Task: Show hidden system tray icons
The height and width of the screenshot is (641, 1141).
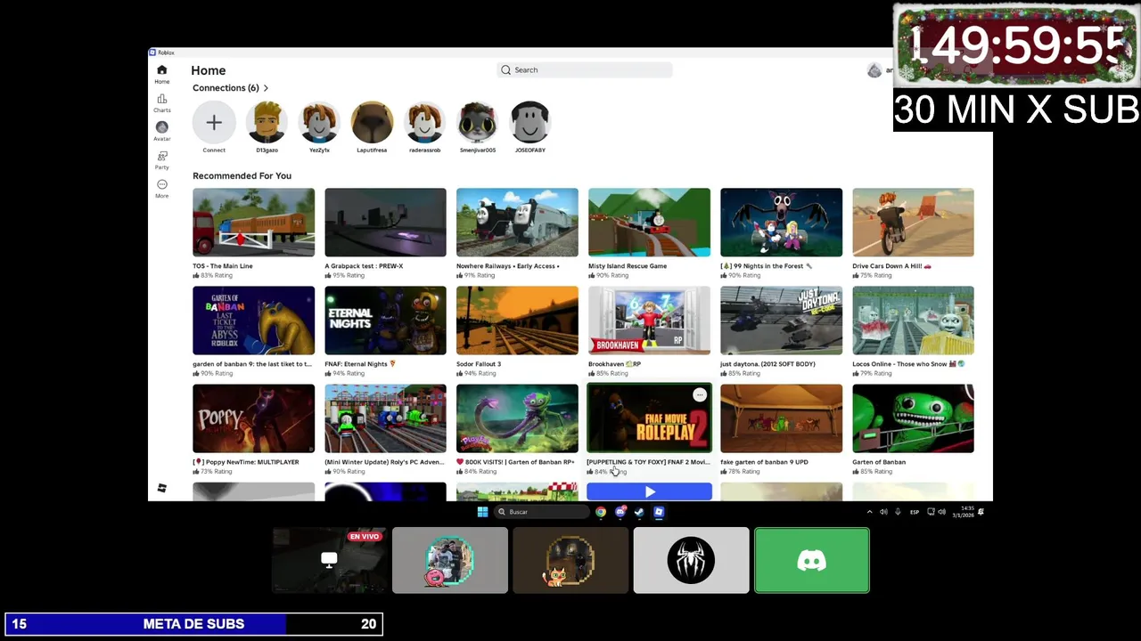Action: click(x=870, y=512)
